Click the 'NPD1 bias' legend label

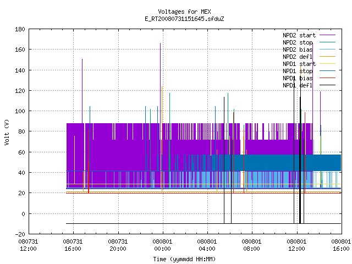click(298, 78)
